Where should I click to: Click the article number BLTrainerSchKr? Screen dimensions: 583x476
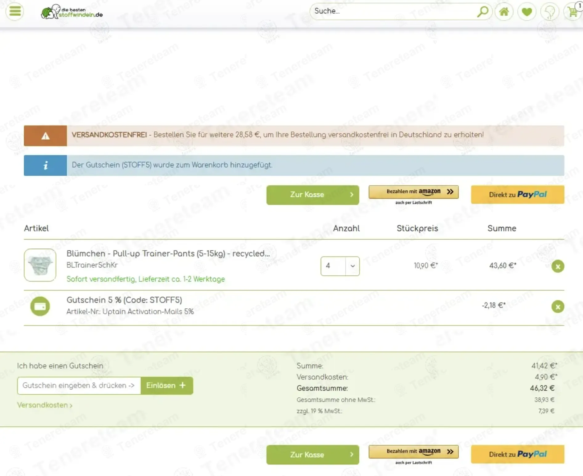(92, 265)
